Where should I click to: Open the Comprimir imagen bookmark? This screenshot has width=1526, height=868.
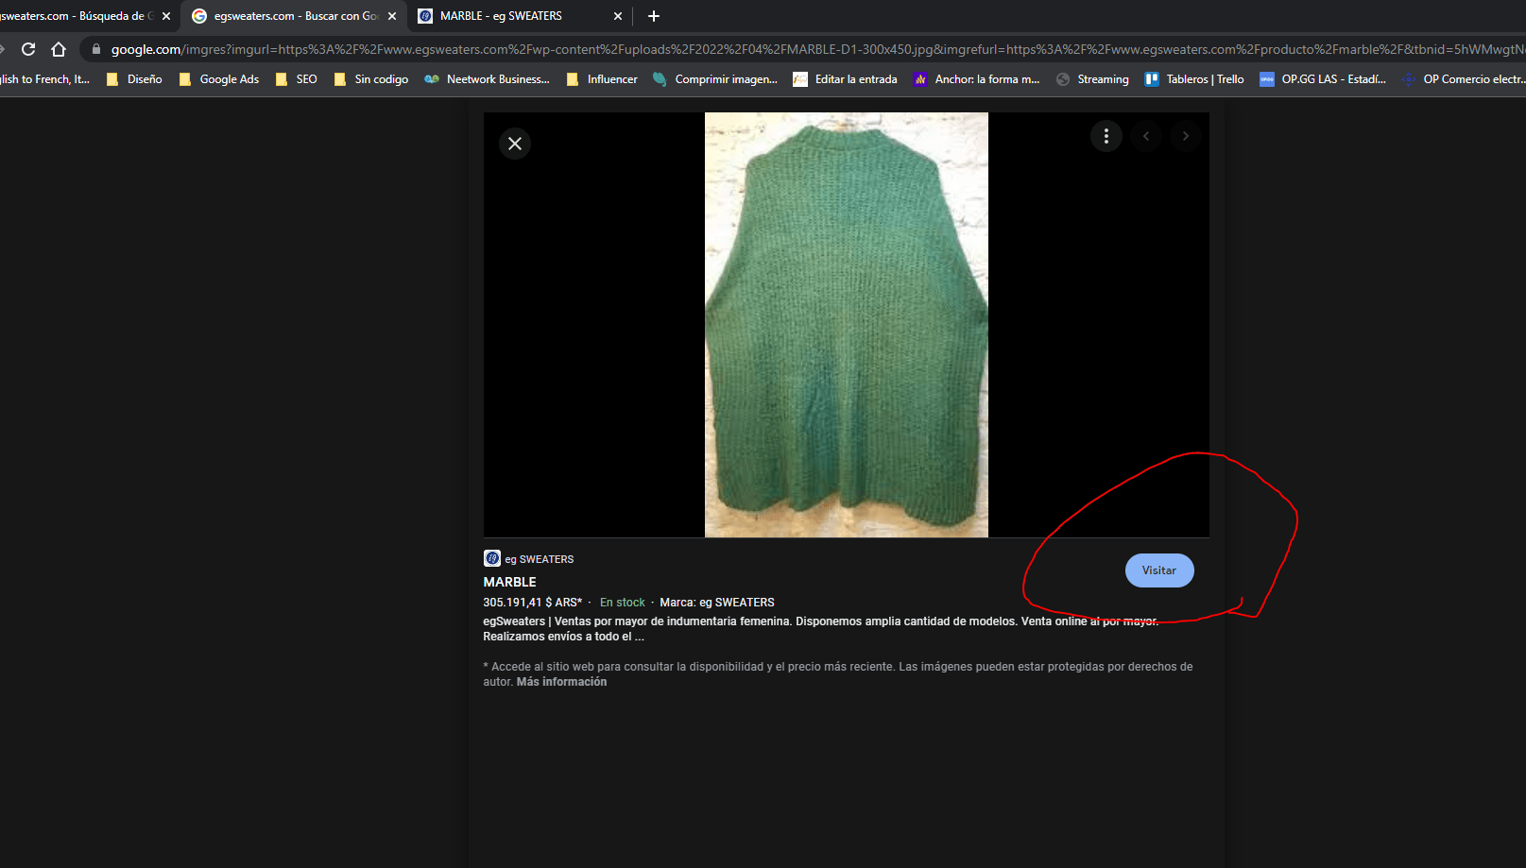coord(715,79)
